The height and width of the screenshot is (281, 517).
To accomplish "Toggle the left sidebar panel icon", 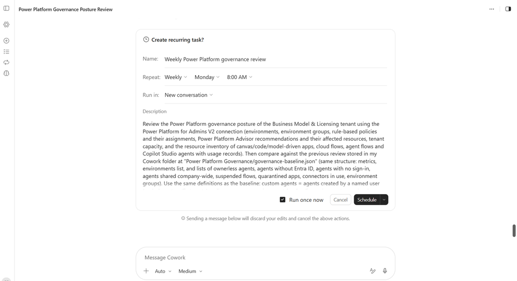I will [6, 8].
